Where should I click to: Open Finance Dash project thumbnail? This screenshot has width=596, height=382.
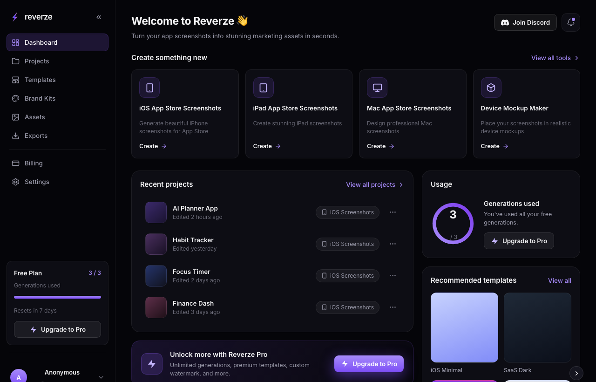coord(156,307)
